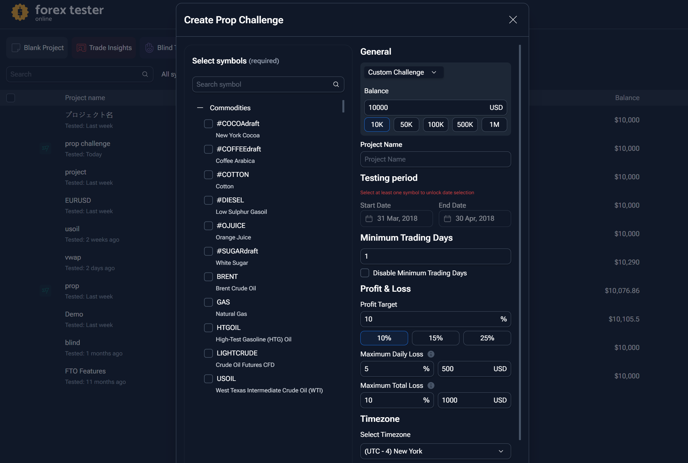Click the Search symbol field

pyautogui.click(x=268, y=84)
